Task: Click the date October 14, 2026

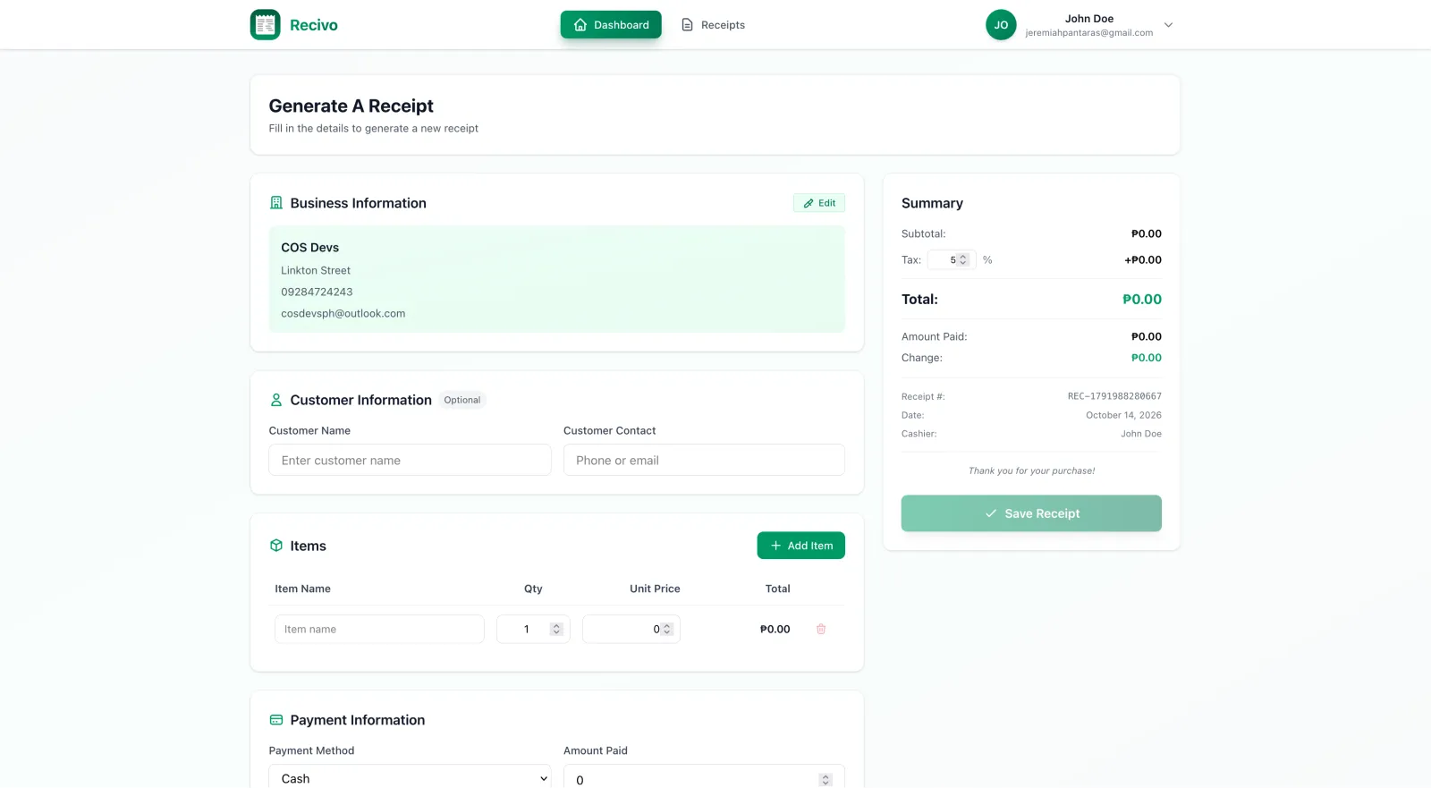Action: (1123, 415)
